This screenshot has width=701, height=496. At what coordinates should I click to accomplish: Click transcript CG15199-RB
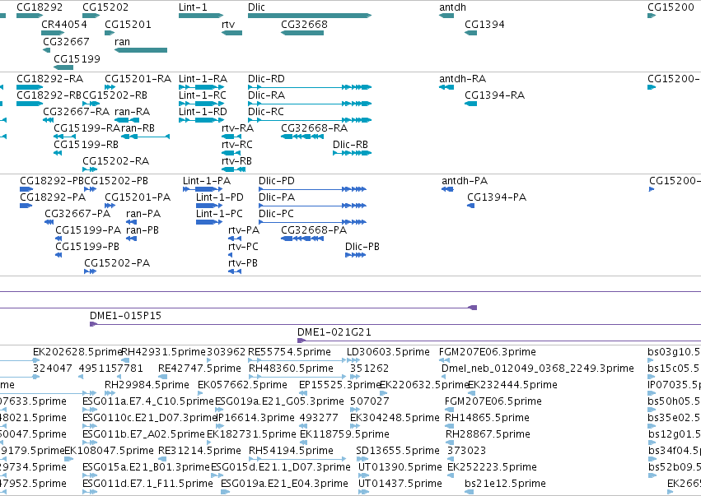(58, 153)
